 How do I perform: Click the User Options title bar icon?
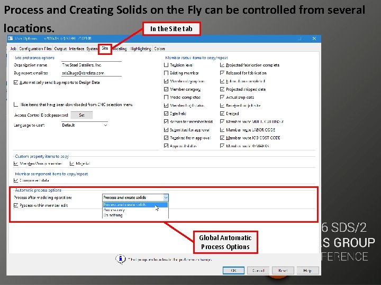(10, 39)
